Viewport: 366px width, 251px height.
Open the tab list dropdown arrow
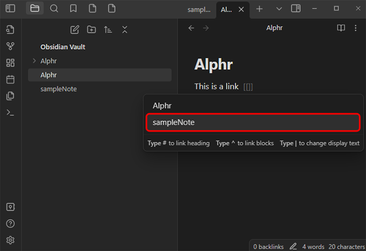pyautogui.click(x=279, y=8)
